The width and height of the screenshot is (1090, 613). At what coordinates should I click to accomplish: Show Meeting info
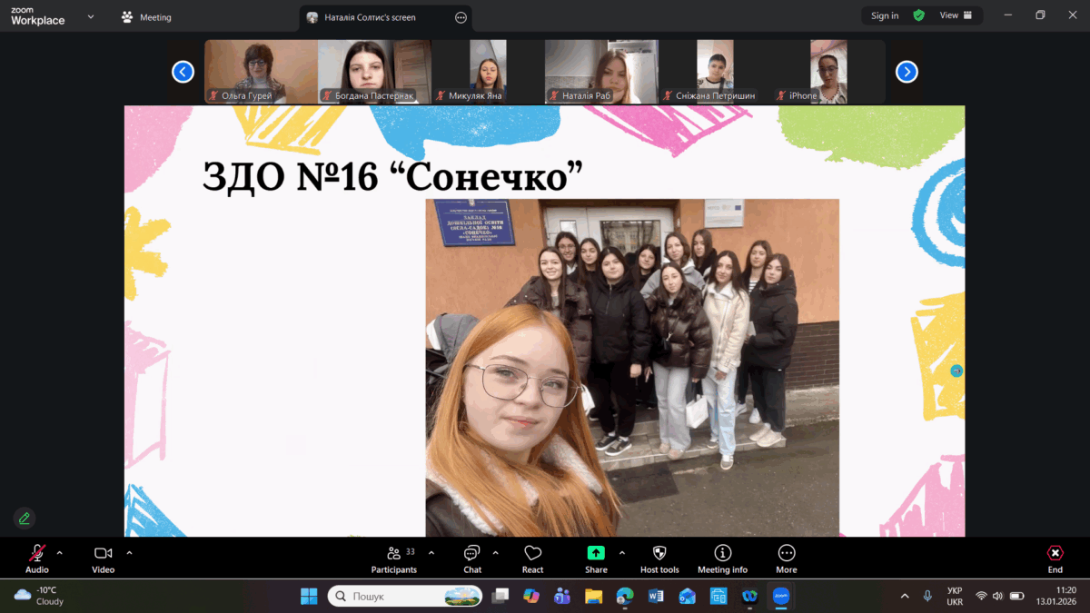coord(722,558)
